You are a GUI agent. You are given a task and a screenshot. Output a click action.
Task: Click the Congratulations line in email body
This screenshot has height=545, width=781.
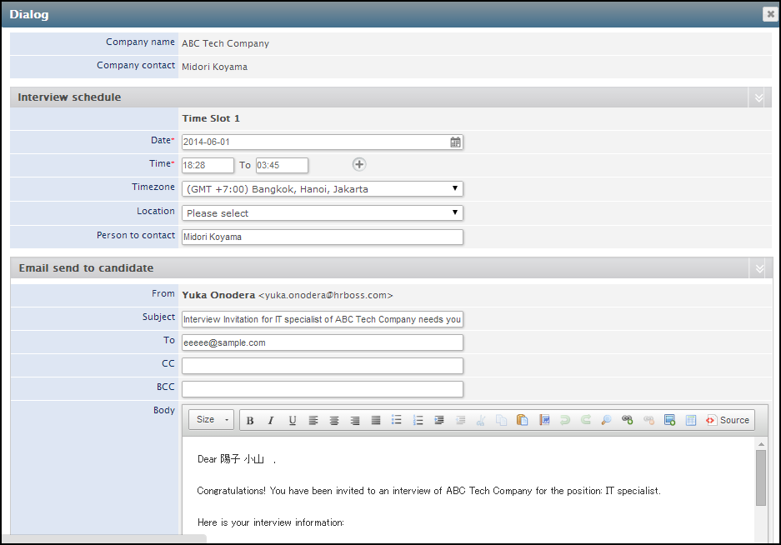pyautogui.click(x=429, y=491)
